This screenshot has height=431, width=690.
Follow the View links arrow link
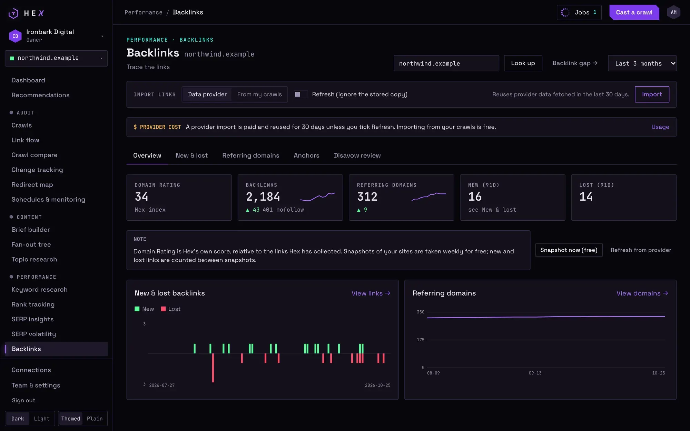[x=371, y=293]
